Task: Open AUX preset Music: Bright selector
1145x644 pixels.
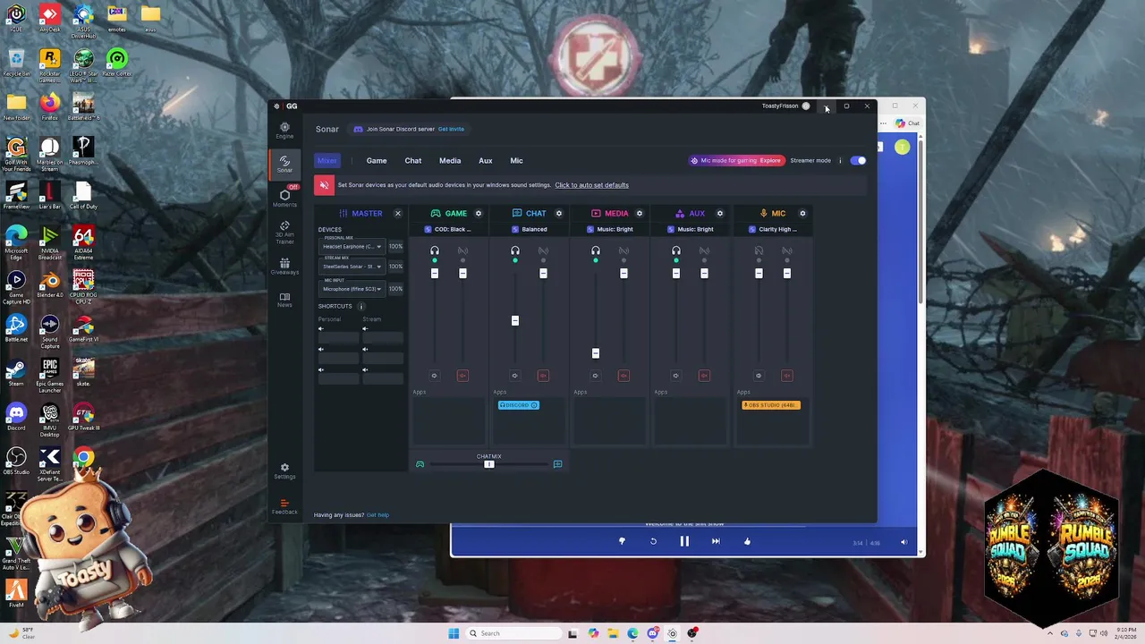Action: pyautogui.click(x=690, y=229)
